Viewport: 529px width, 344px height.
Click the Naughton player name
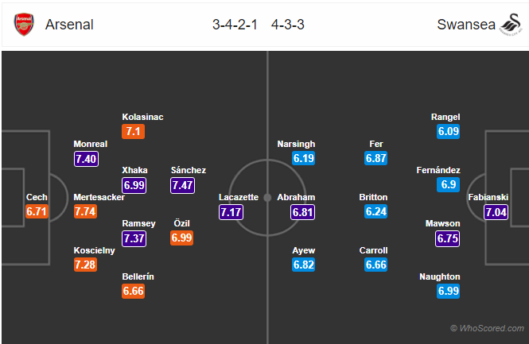tap(441, 276)
